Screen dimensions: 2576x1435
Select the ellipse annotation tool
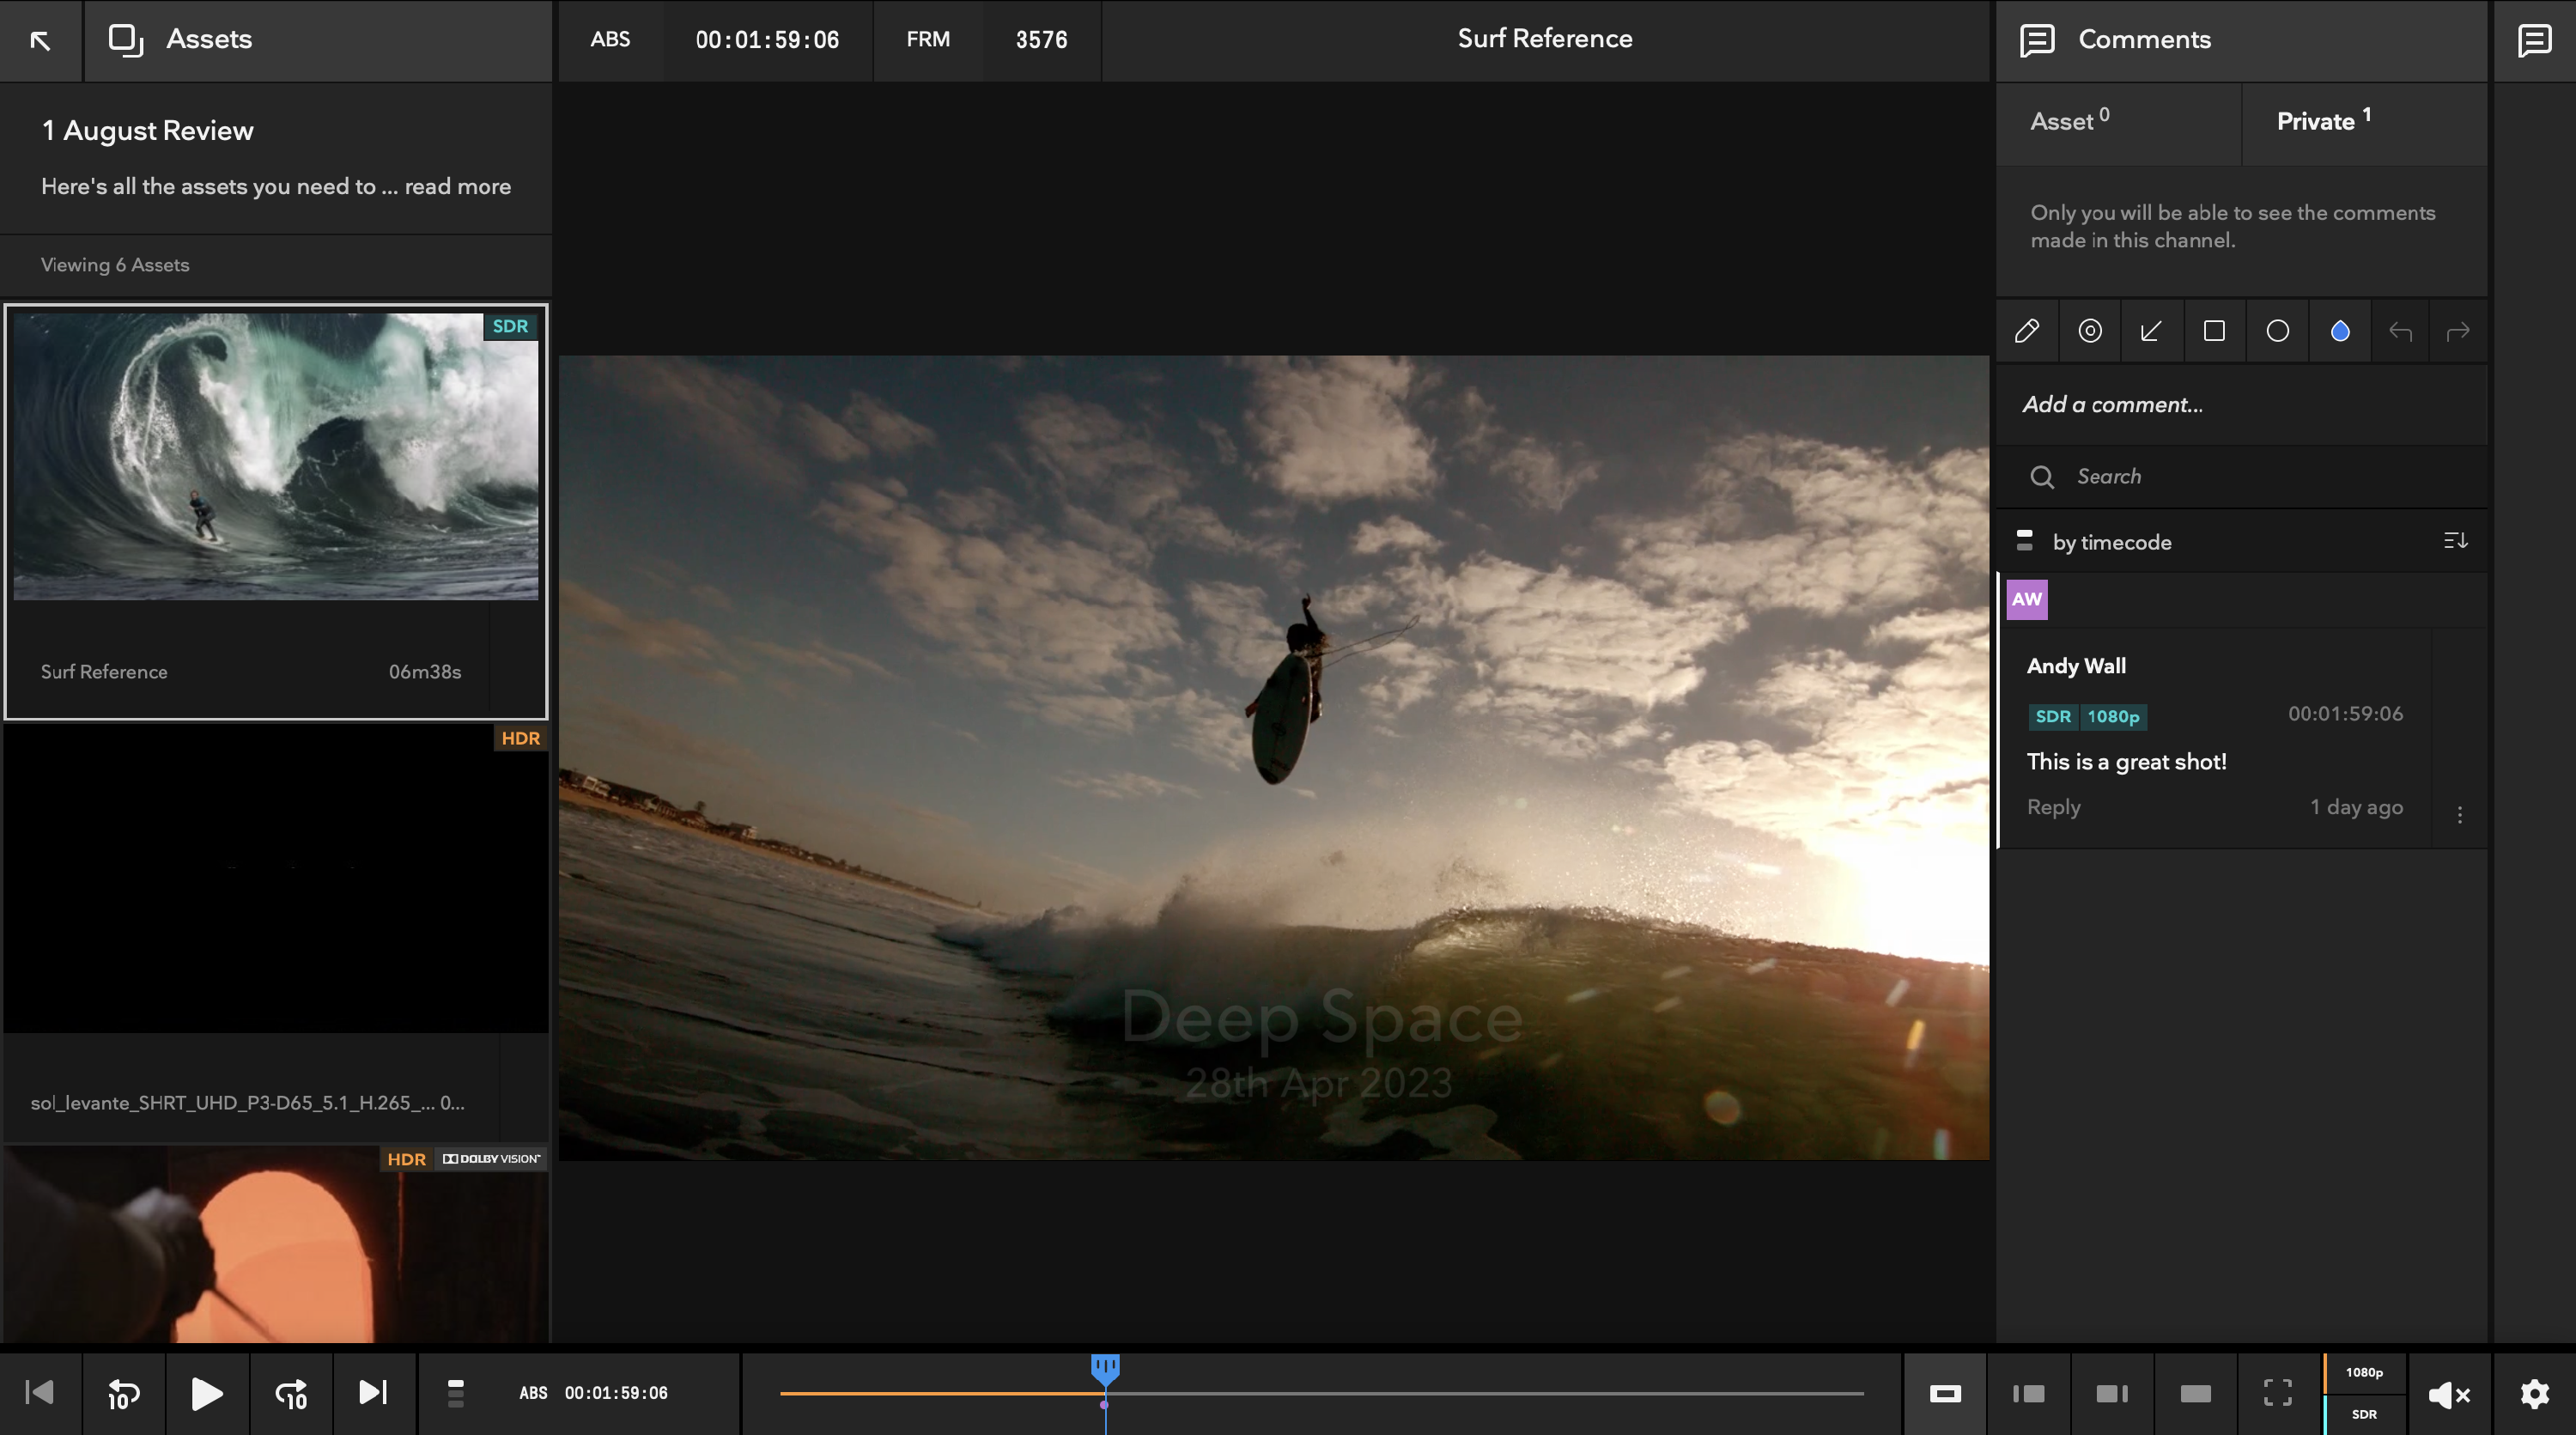tap(2277, 331)
